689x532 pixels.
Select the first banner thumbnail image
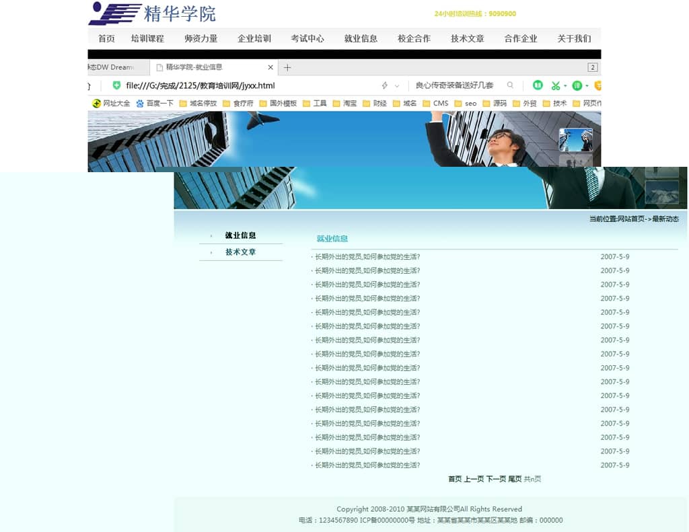[575, 140]
